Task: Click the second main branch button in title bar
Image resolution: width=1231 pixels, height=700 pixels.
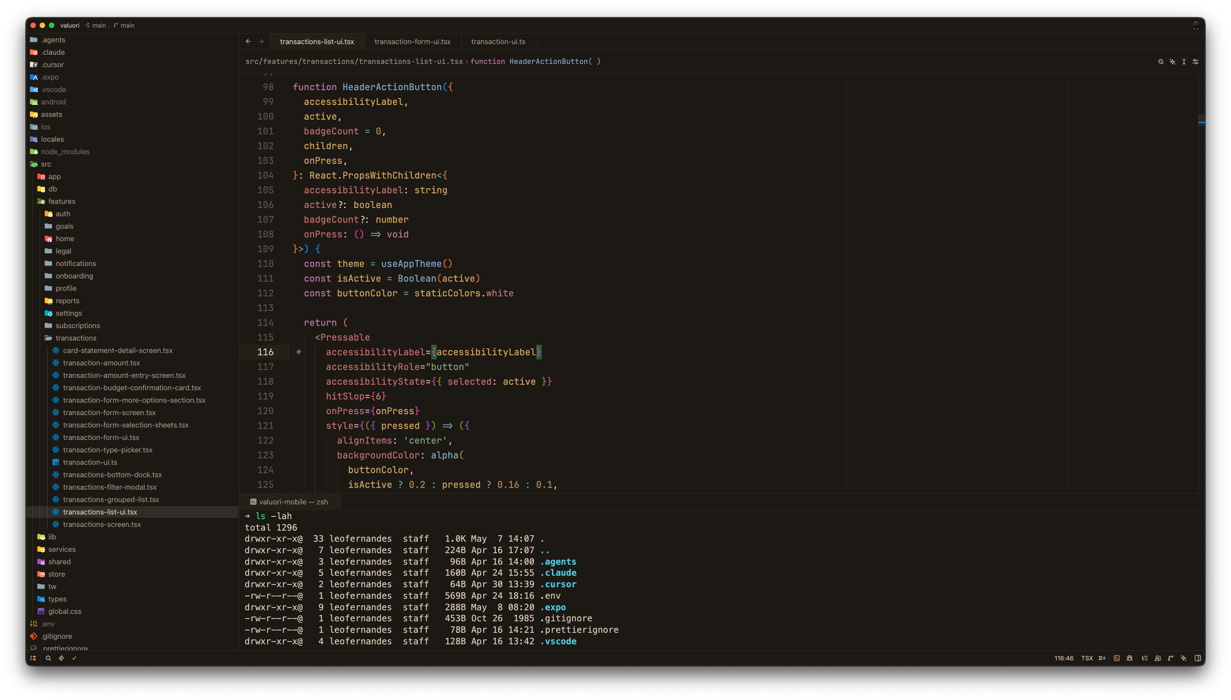Action: pos(124,25)
